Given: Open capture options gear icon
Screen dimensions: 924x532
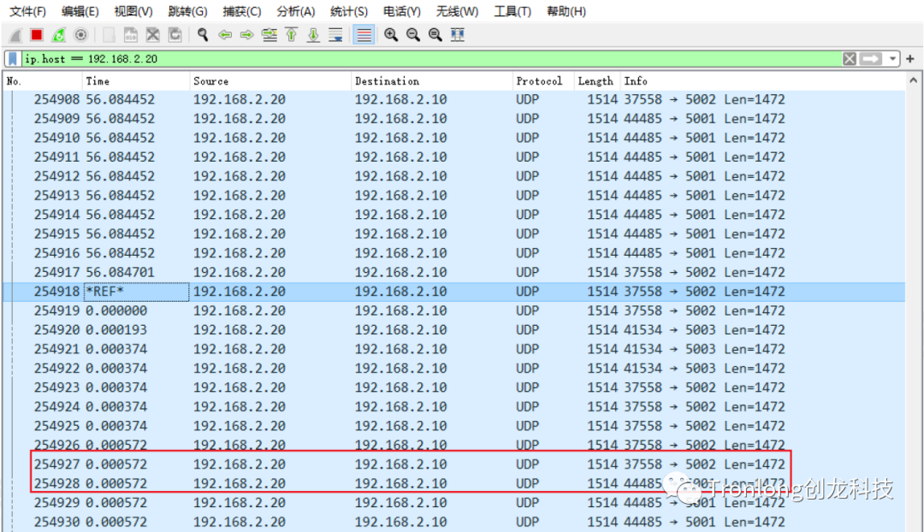Looking at the screenshot, I should 80,35.
